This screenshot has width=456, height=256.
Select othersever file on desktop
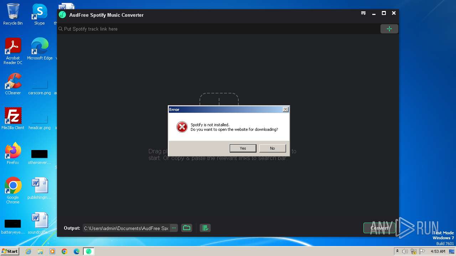(40, 156)
